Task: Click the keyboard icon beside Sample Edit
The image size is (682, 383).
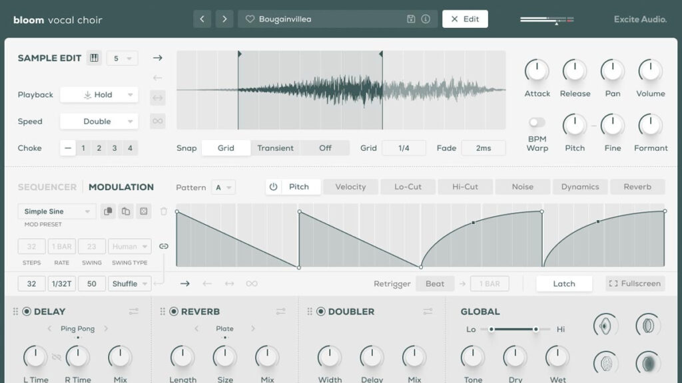Action: (94, 58)
